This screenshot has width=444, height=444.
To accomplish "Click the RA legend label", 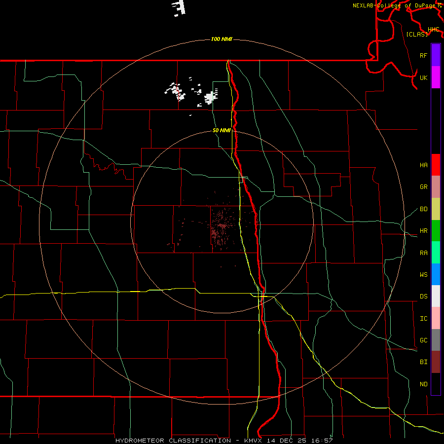I will click(423, 253).
